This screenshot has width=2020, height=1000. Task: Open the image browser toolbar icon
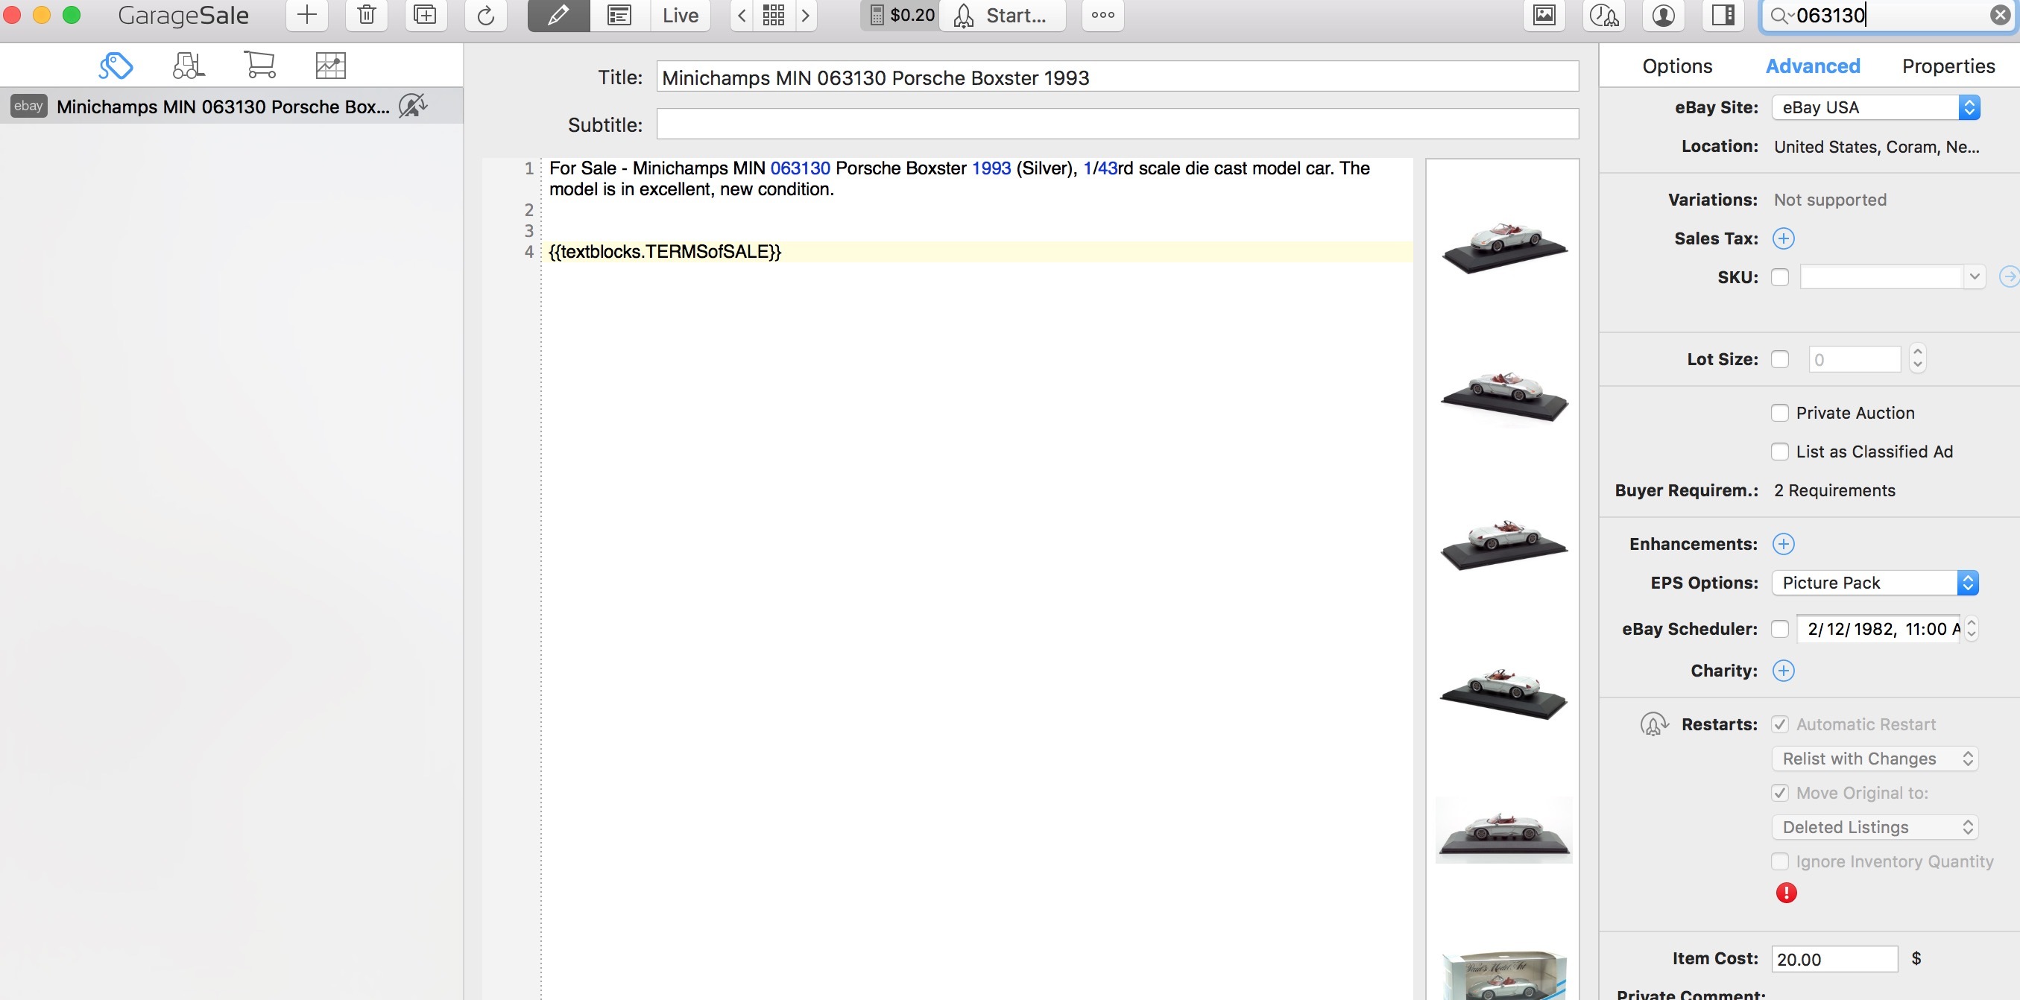coord(1544,15)
